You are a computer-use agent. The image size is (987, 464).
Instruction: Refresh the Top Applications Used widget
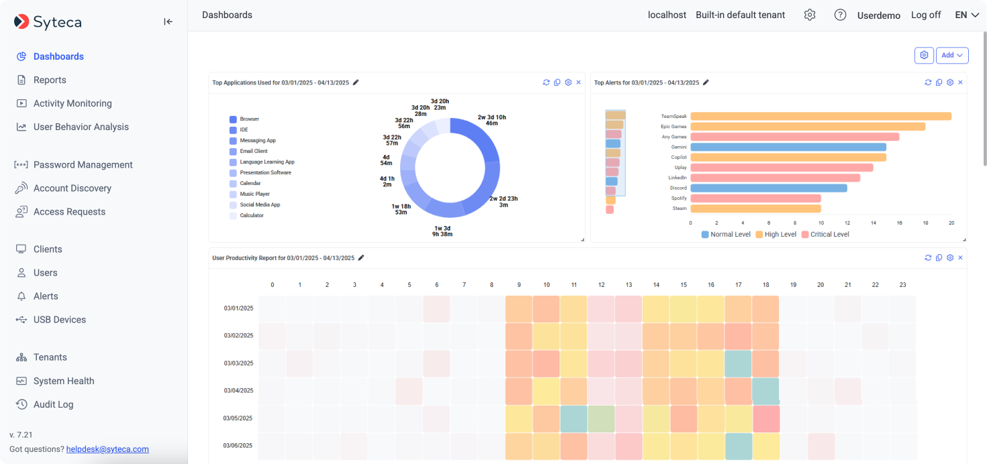[546, 82]
